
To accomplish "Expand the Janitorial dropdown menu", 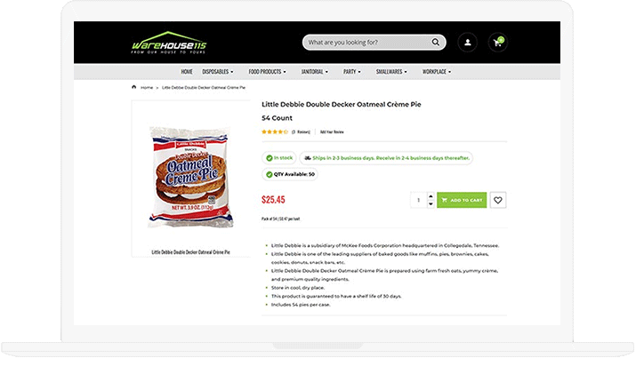I will tap(314, 72).
